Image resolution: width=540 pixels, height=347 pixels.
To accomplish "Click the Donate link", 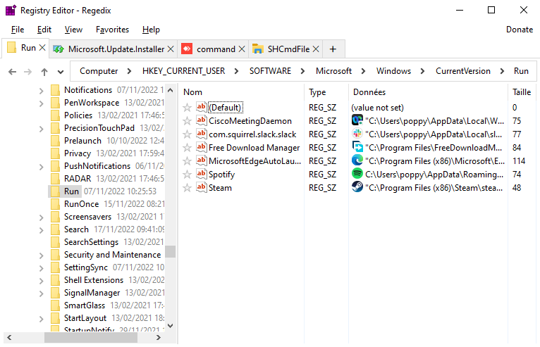I will coord(519,30).
